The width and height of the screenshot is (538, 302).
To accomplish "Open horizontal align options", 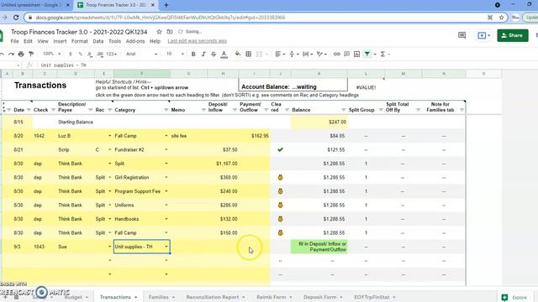I will (280, 54).
